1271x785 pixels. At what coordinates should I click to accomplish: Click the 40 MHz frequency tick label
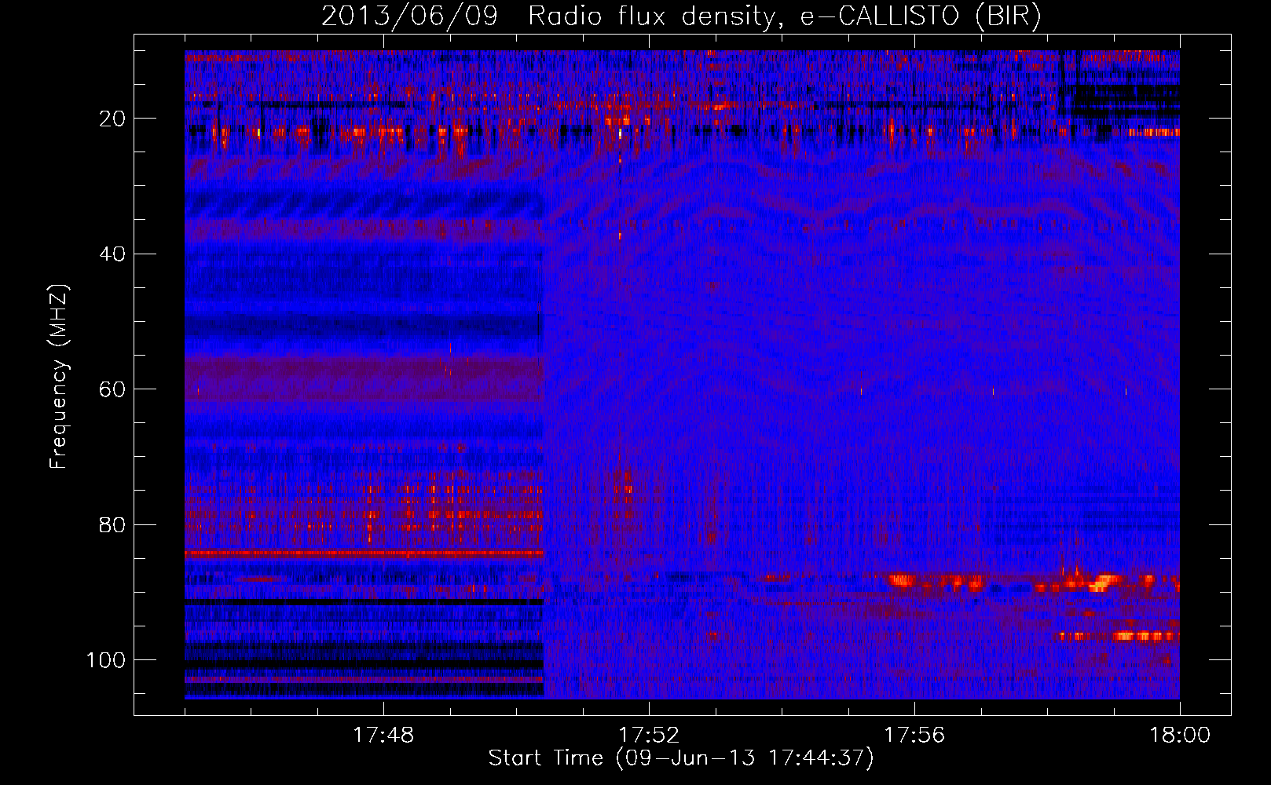113,254
